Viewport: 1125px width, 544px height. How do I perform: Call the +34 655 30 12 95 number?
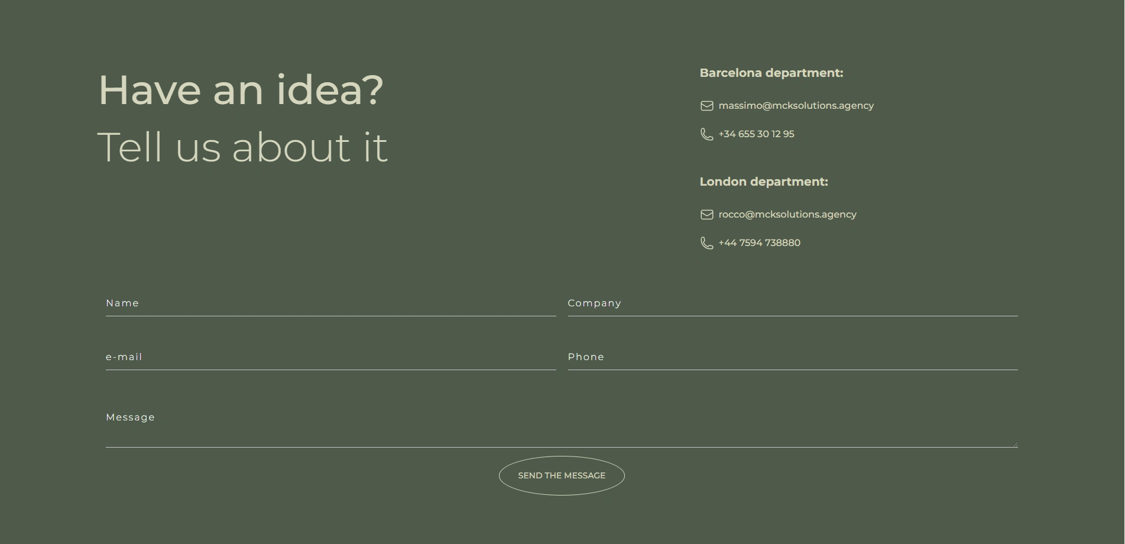(756, 134)
